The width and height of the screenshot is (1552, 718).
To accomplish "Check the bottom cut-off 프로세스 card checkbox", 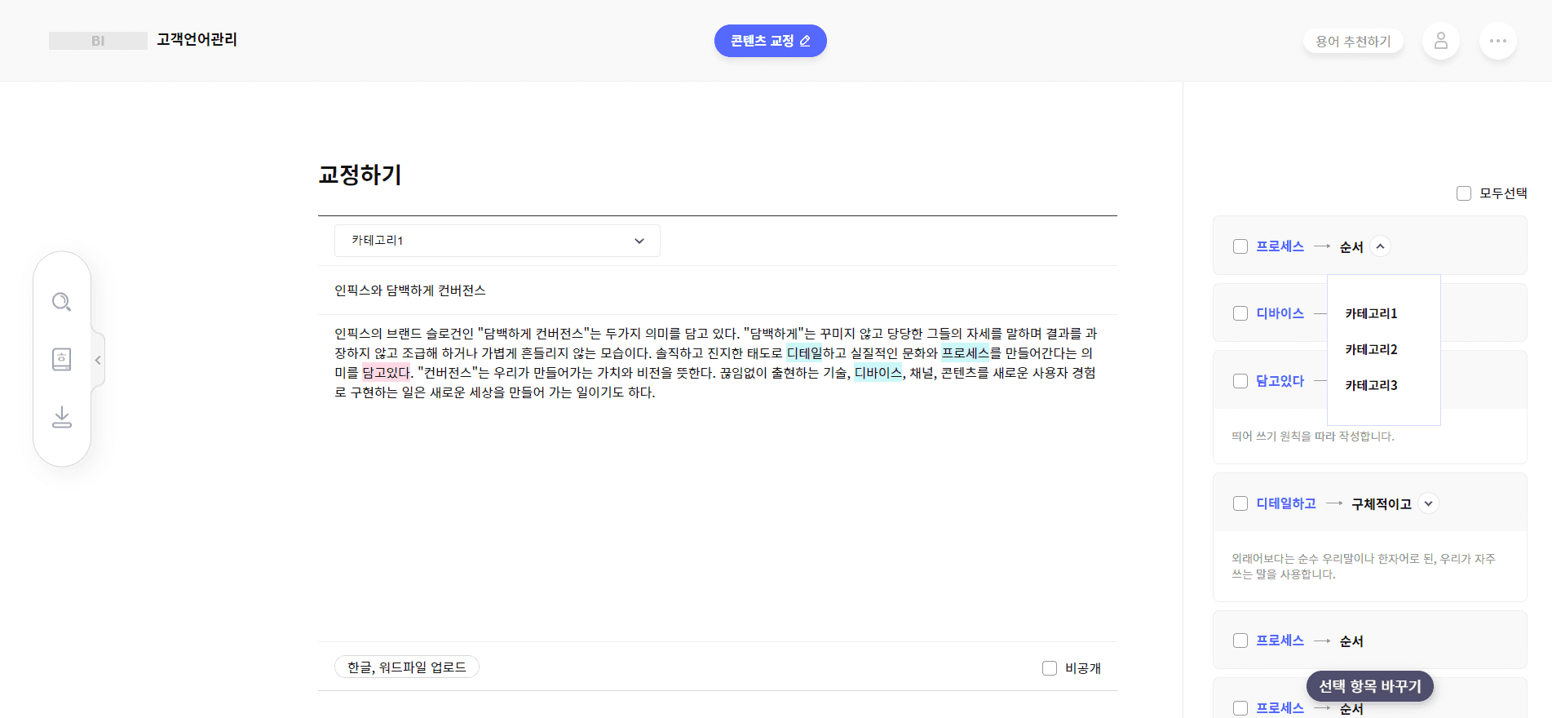I will coord(1240,708).
